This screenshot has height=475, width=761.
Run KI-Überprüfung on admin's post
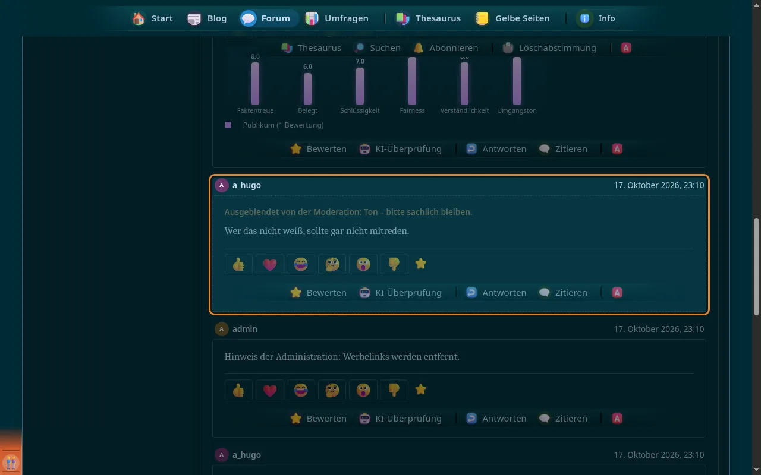click(400, 419)
